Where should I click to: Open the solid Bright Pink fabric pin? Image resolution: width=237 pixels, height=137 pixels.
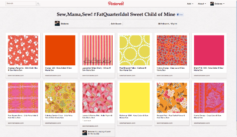tap(209, 50)
